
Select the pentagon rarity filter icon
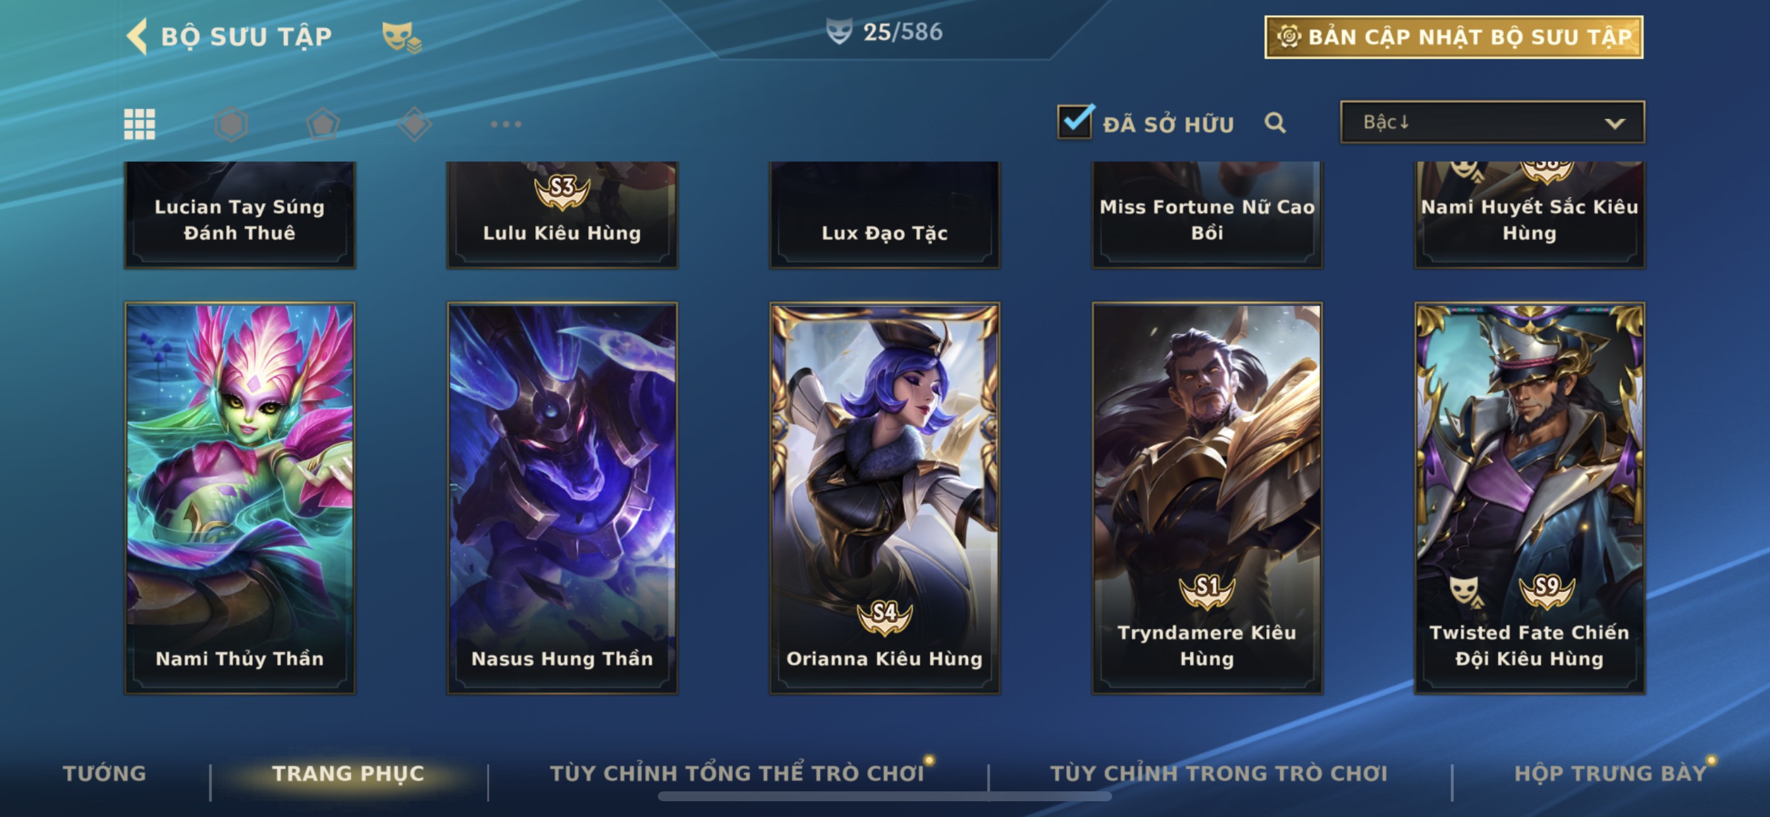coord(322,124)
